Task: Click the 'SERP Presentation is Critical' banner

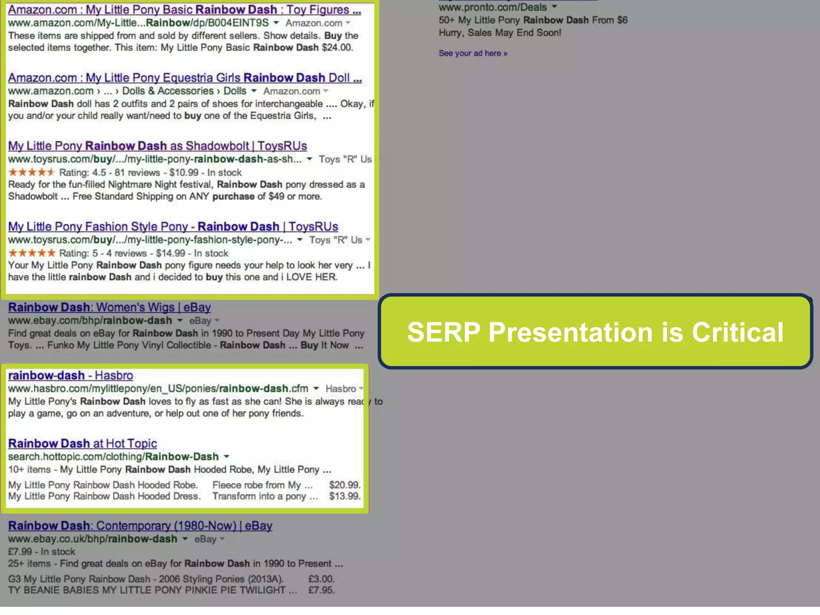Action: point(595,332)
